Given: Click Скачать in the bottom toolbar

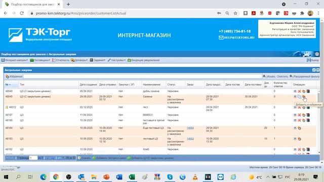Looking at the screenshot, I should click(x=85, y=158).
